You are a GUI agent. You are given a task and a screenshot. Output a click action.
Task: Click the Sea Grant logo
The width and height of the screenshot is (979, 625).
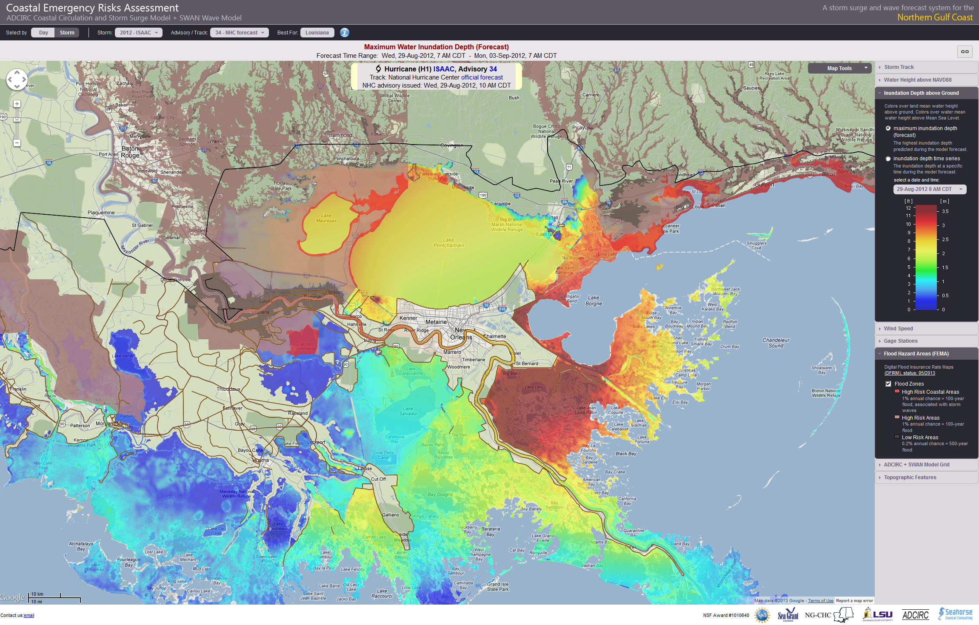(788, 615)
